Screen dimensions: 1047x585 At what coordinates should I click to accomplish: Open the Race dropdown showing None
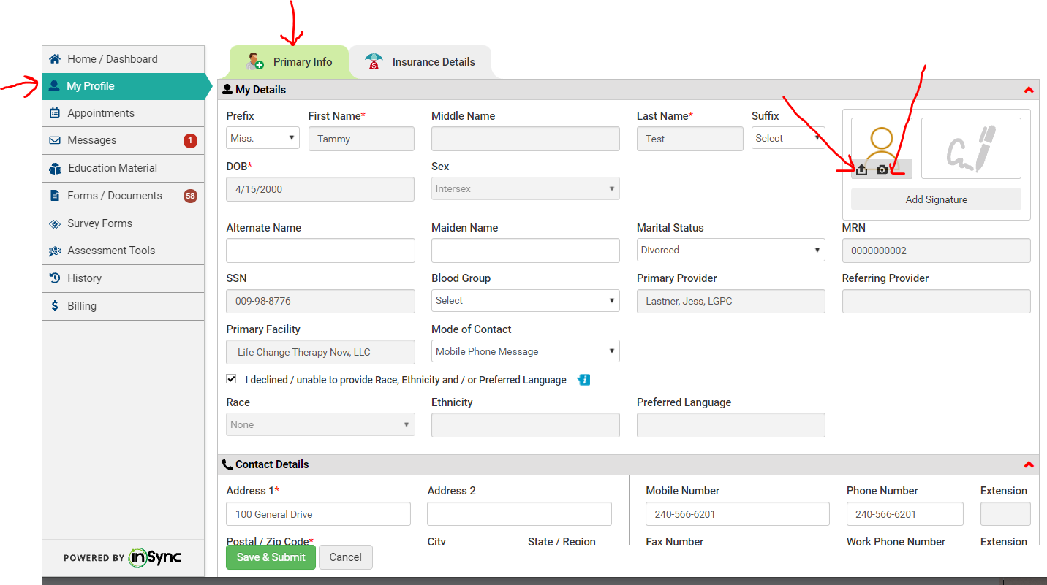[x=321, y=424]
